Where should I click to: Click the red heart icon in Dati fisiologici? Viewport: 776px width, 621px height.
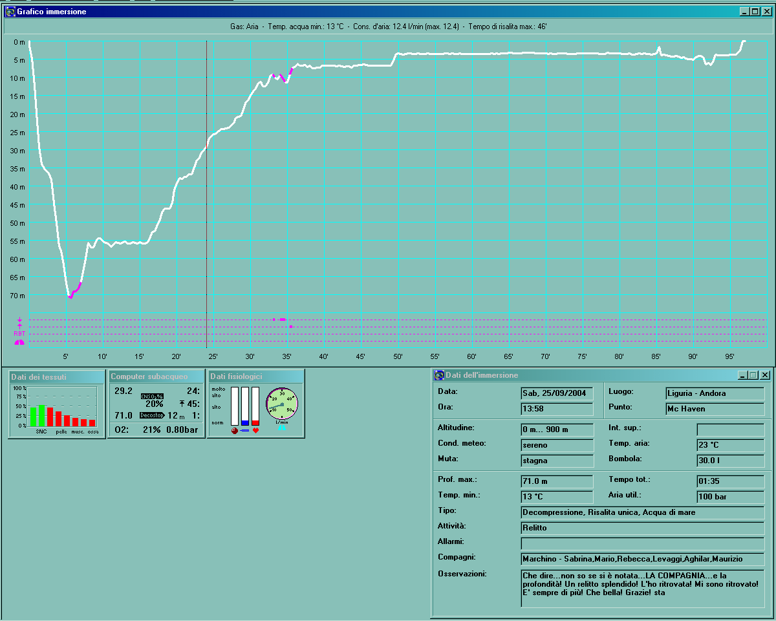(255, 430)
